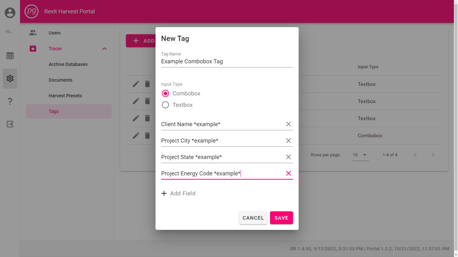458x257 pixels.
Task: Go to the next page of tag results
Action: 433,155
